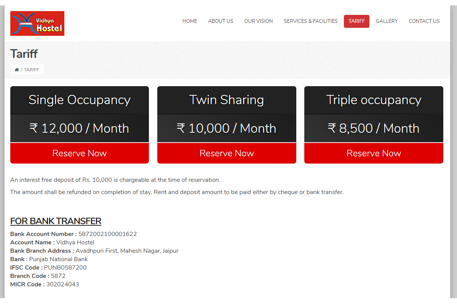Reserve Now for Twin Sharing
This screenshot has width=457, height=305.
coord(227,153)
